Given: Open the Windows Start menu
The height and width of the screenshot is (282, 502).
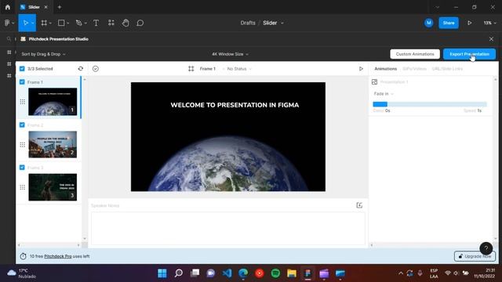Looking at the screenshot, I should tap(162, 273).
